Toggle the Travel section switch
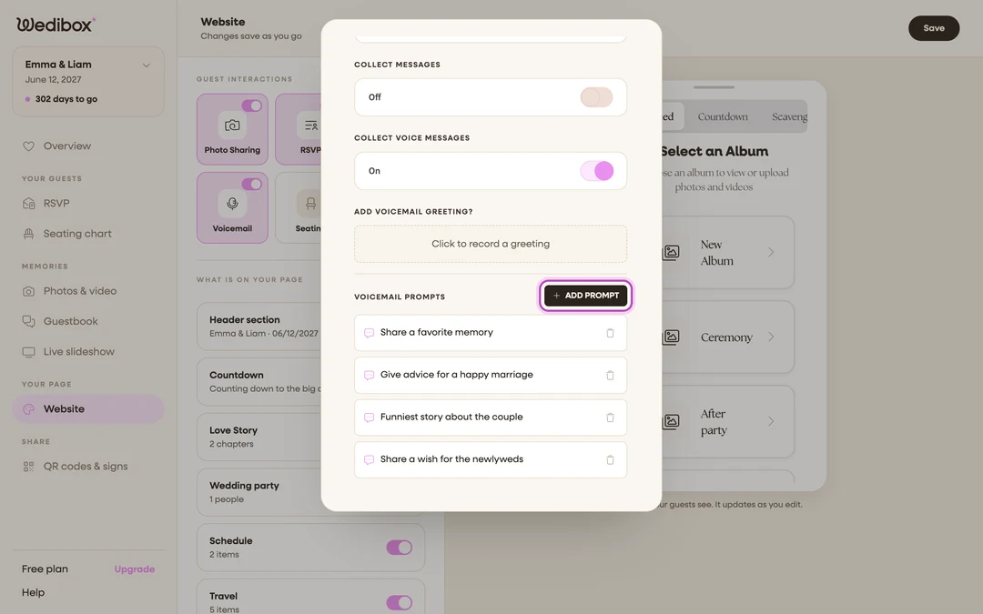 (400, 603)
